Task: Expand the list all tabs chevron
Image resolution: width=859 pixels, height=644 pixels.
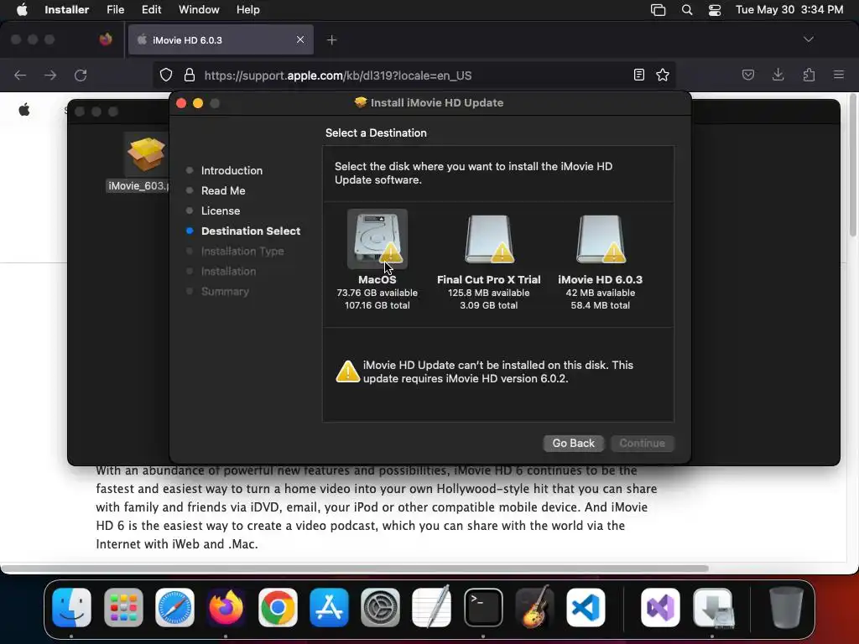Action: (808, 39)
